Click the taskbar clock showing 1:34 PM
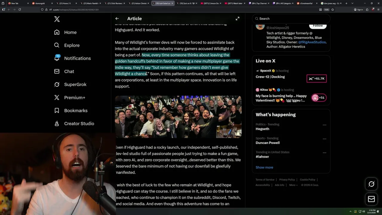 [372, 211]
